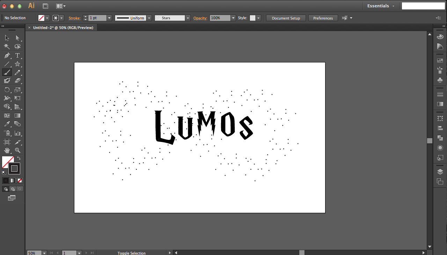Select the Mesh tool

[7, 115]
